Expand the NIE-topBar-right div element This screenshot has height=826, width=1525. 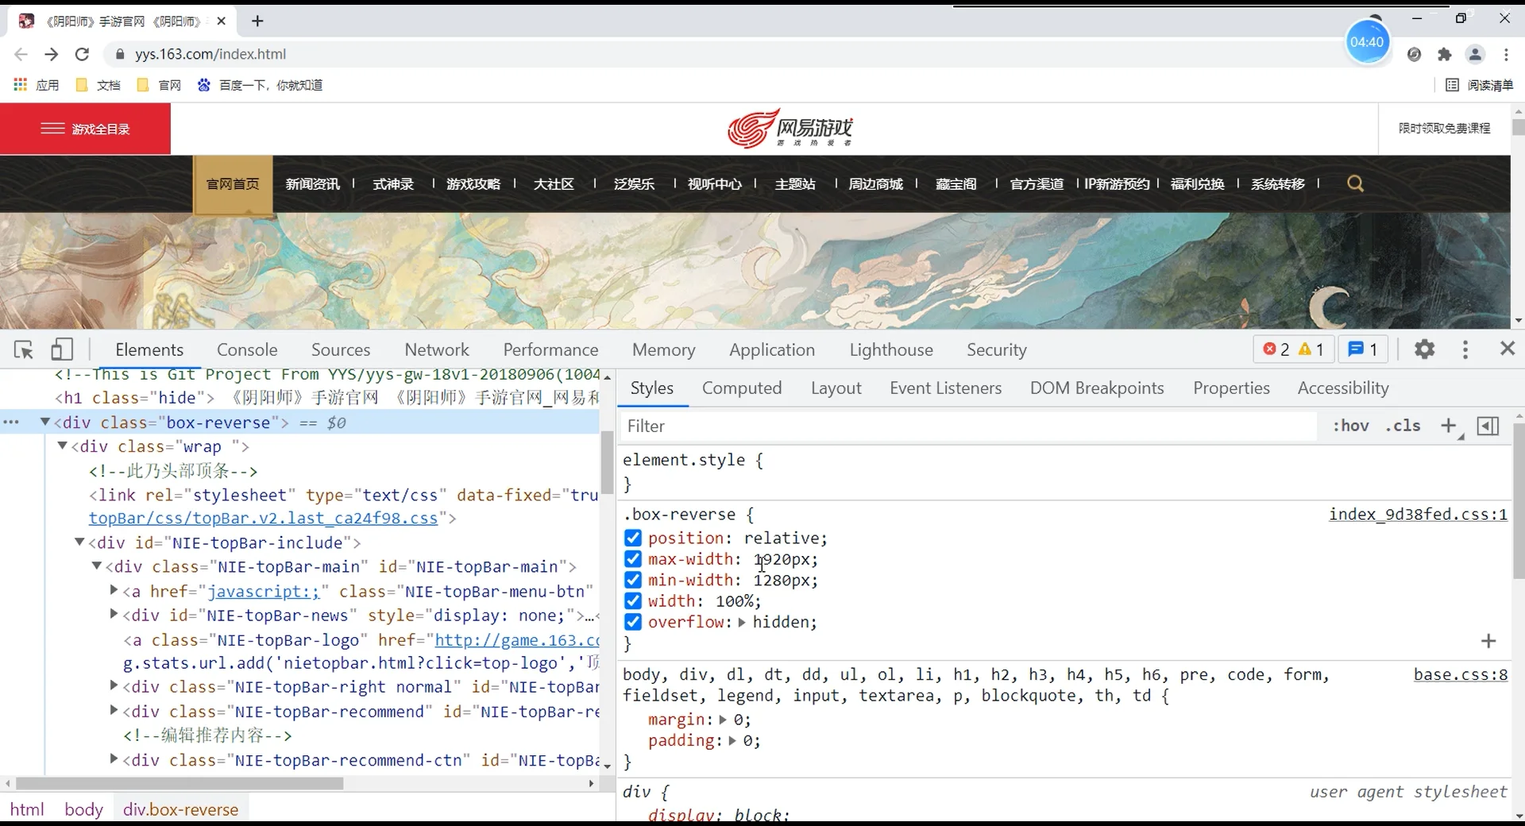(113, 688)
